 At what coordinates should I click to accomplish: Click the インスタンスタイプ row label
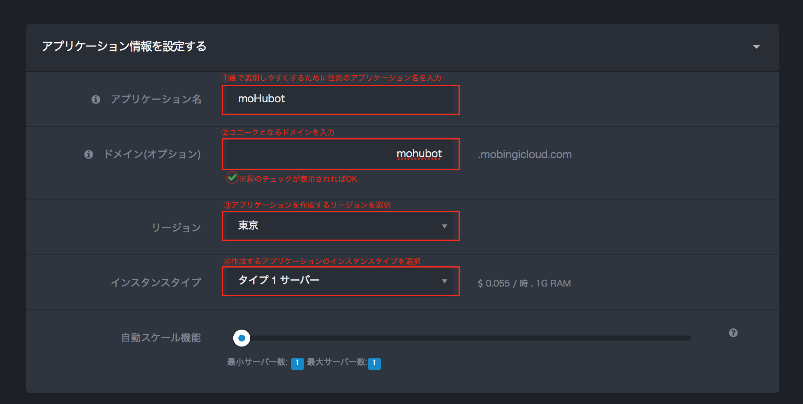pyautogui.click(x=156, y=282)
